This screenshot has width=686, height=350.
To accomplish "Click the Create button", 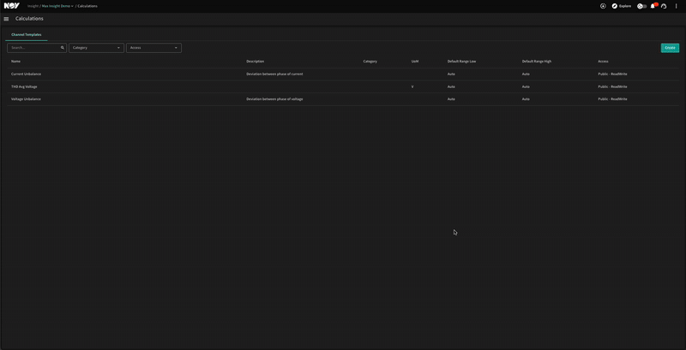I will point(670,48).
